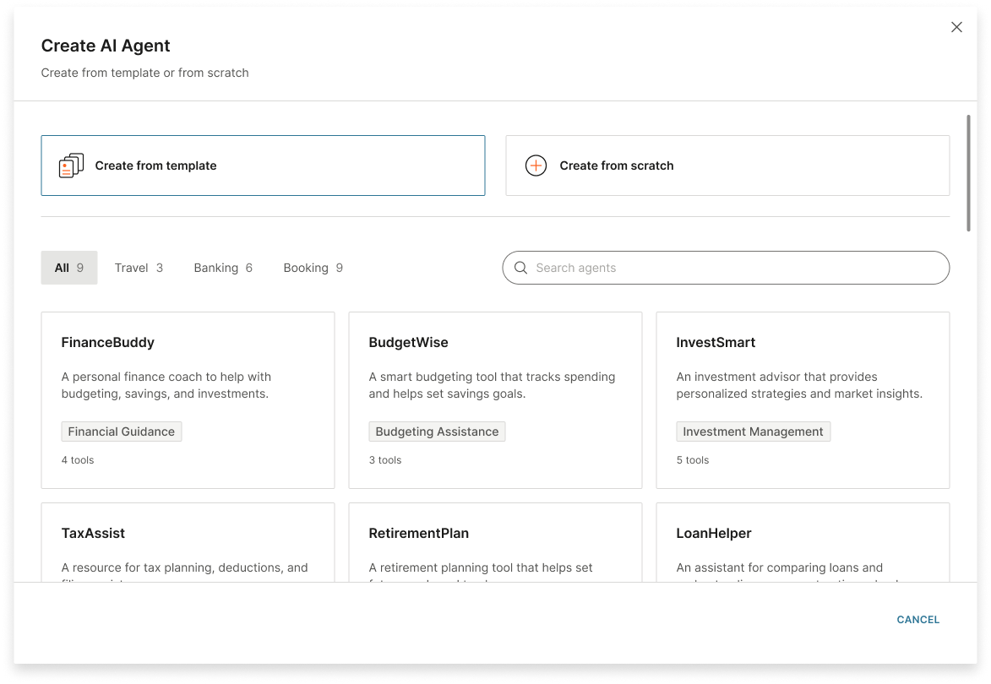This screenshot has height=684, width=991.
Task: Choose the BudgetWise budgeting template
Action: pyautogui.click(x=495, y=399)
